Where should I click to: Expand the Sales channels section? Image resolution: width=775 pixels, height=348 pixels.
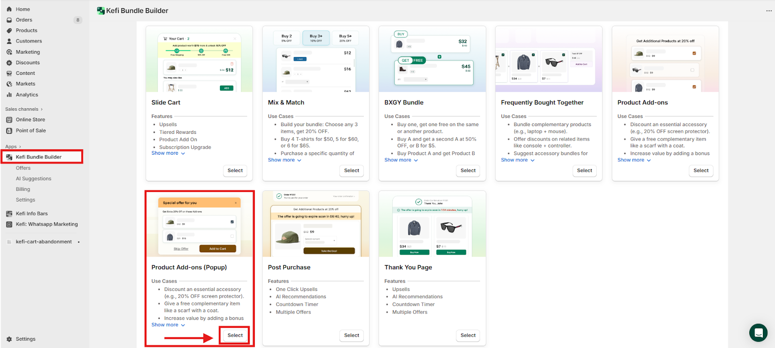point(24,109)
